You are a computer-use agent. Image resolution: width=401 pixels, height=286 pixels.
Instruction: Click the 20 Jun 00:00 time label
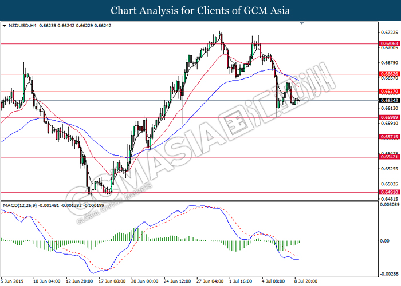click(x=145, y=281)
